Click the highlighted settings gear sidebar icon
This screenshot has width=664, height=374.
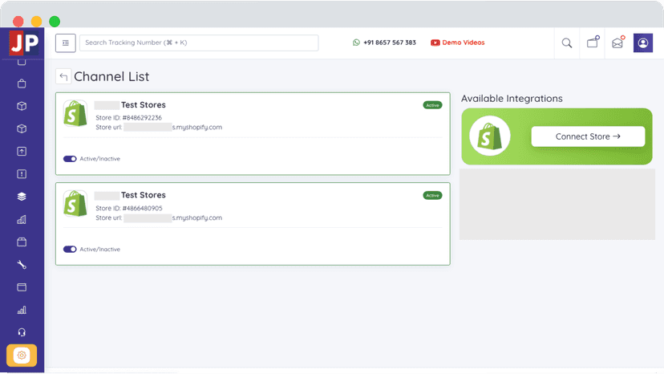[22, 355]
